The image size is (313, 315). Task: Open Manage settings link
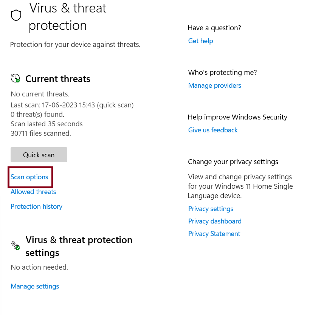(35, 286)
